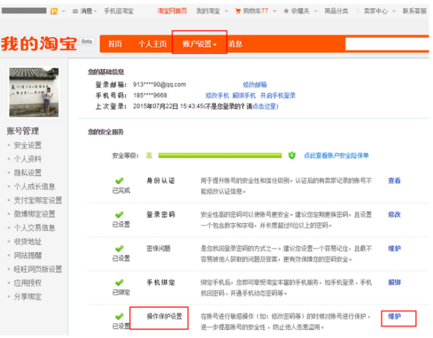Open 手机逛淘宝 link

click(x=118, y=11)
